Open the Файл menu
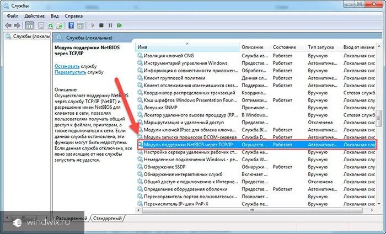This screenshot has height=234, width=386. [x=13, y=16]
